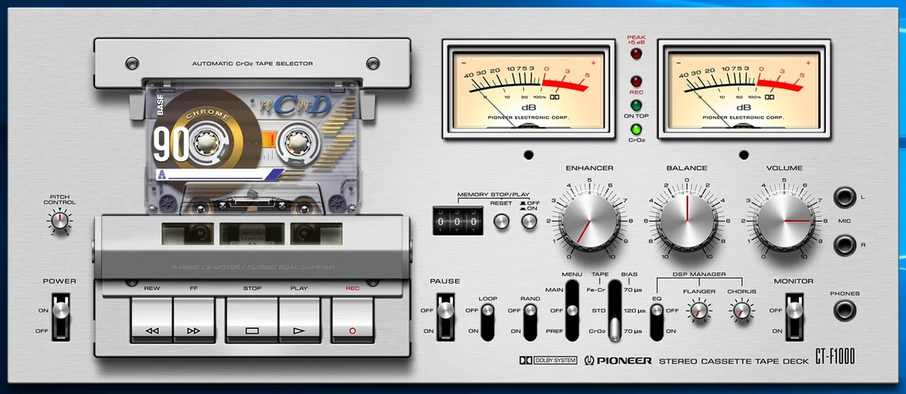Toggle the PAUSE switch
Viewport: 906px width, 394px height.
(447, 316)
